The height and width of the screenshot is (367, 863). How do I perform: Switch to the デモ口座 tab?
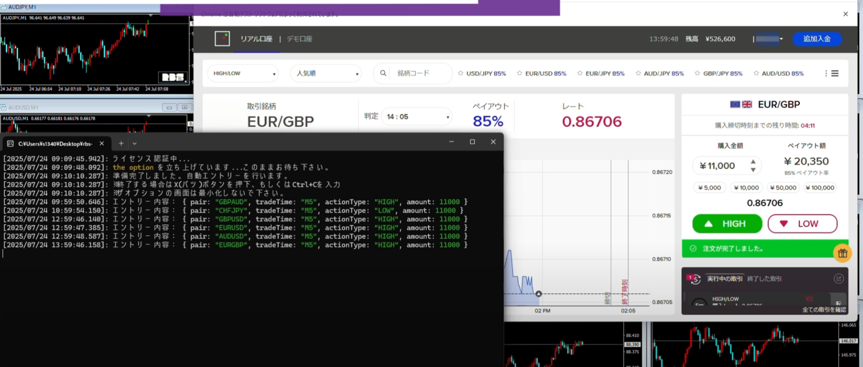299,39
